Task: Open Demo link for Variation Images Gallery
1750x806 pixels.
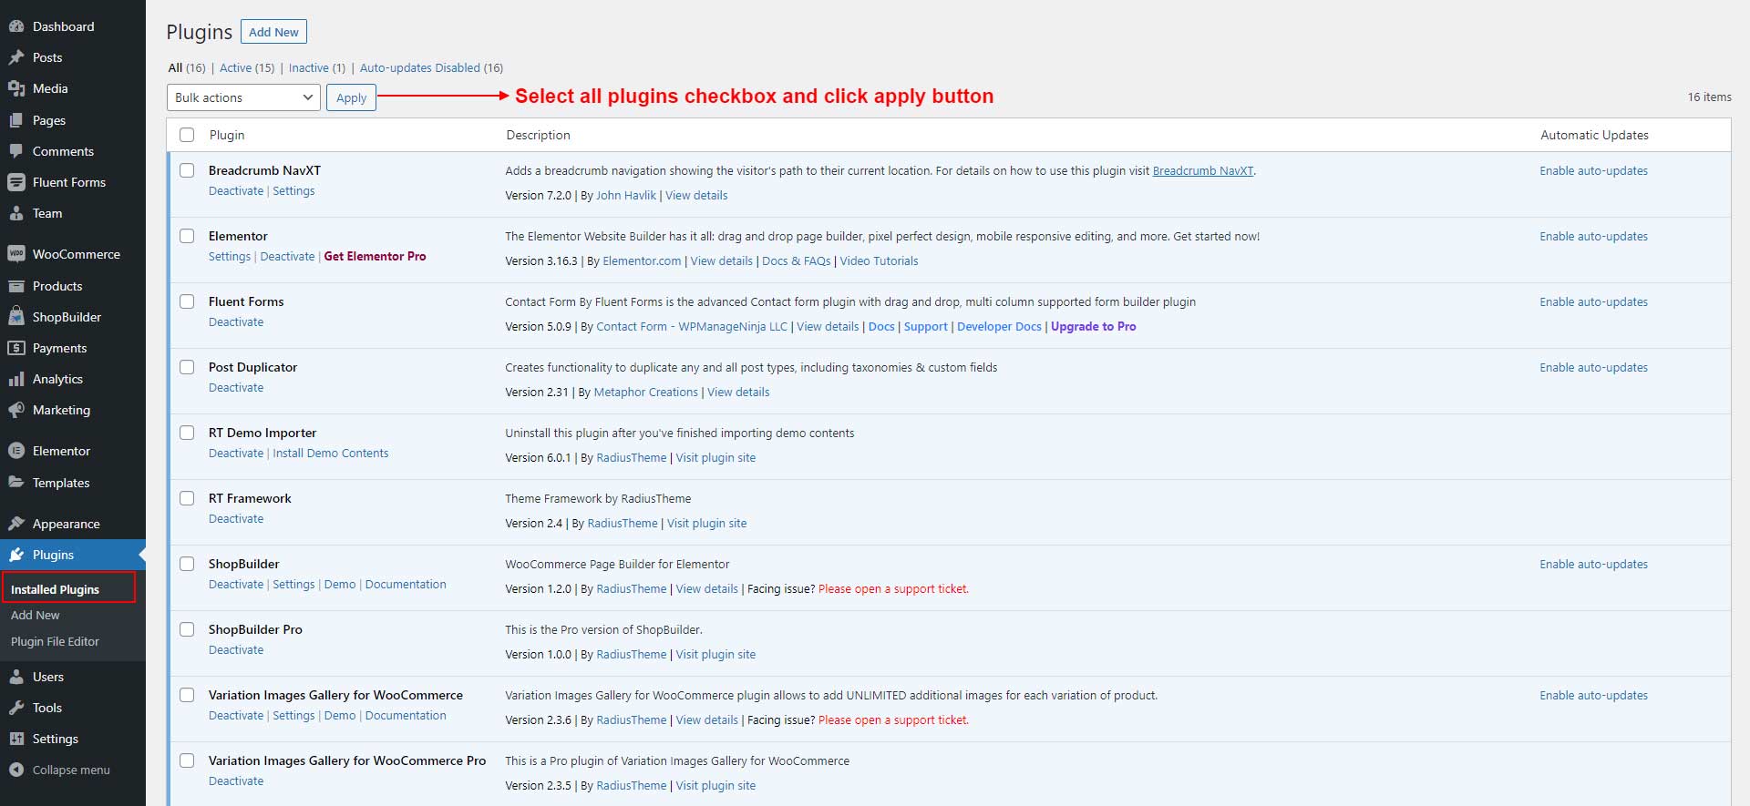Action: (x=340, y=716)
